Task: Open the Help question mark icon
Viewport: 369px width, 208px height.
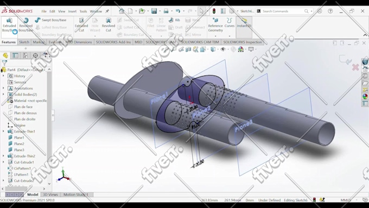Action: pos(330,11)
